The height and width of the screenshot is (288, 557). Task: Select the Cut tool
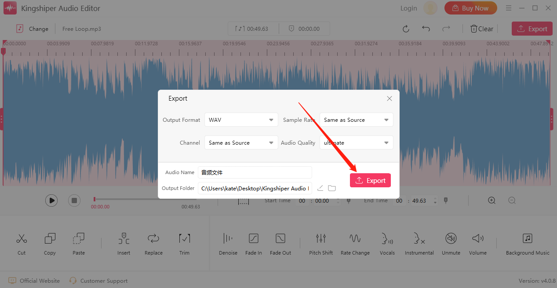[x=22, y=244]
